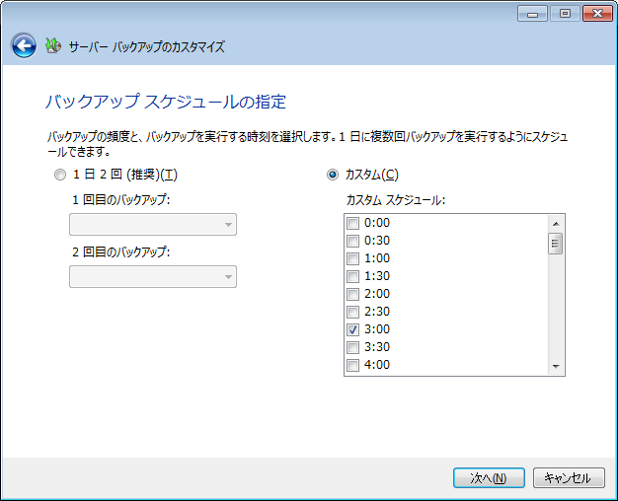
Task: Click the 1回目のバックアップ label
Action: click(x=121, y=200)
